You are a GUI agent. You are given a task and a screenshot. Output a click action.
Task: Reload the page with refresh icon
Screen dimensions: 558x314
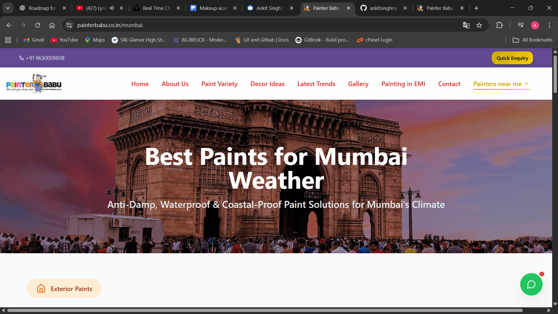pos(38,25)
